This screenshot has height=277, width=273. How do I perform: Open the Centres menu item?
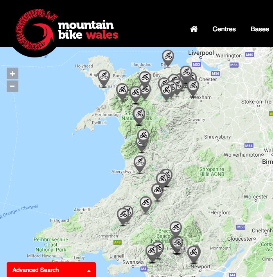pyautogui.click(x=224, y=29)
